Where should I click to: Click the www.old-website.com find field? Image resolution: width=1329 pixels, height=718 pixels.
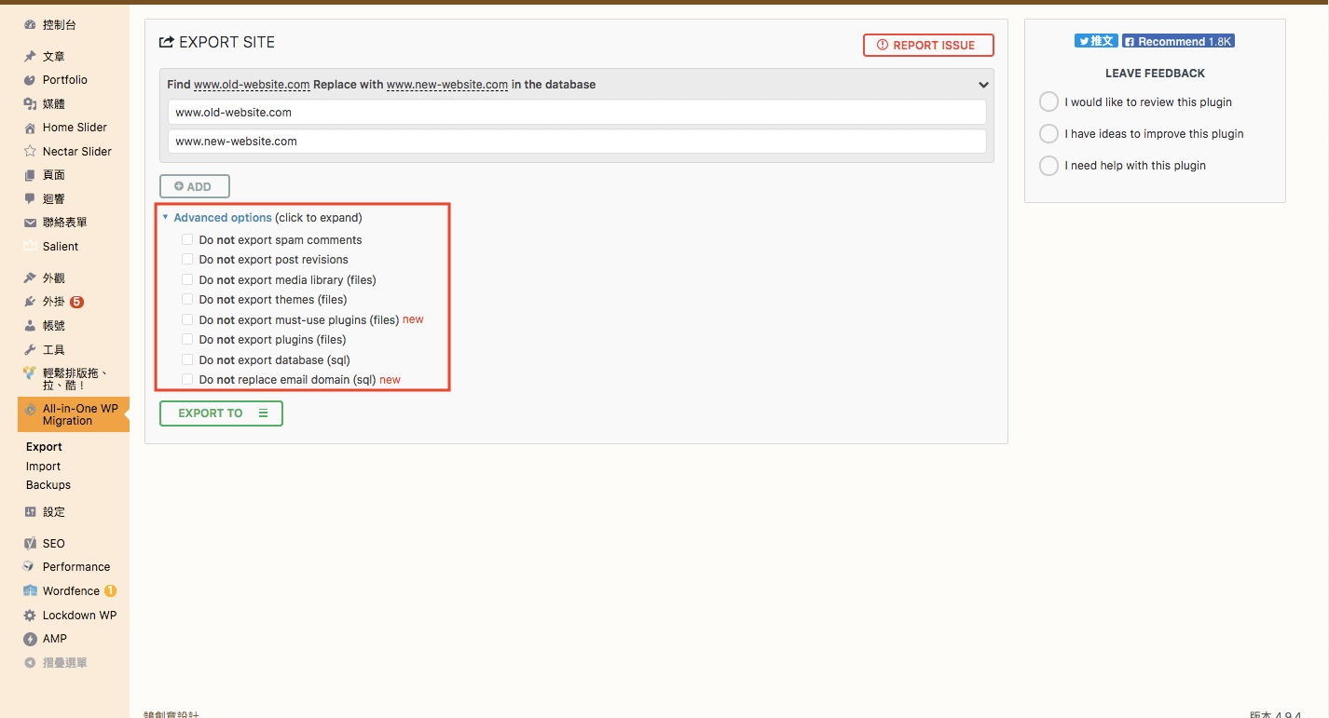point(577,112)
